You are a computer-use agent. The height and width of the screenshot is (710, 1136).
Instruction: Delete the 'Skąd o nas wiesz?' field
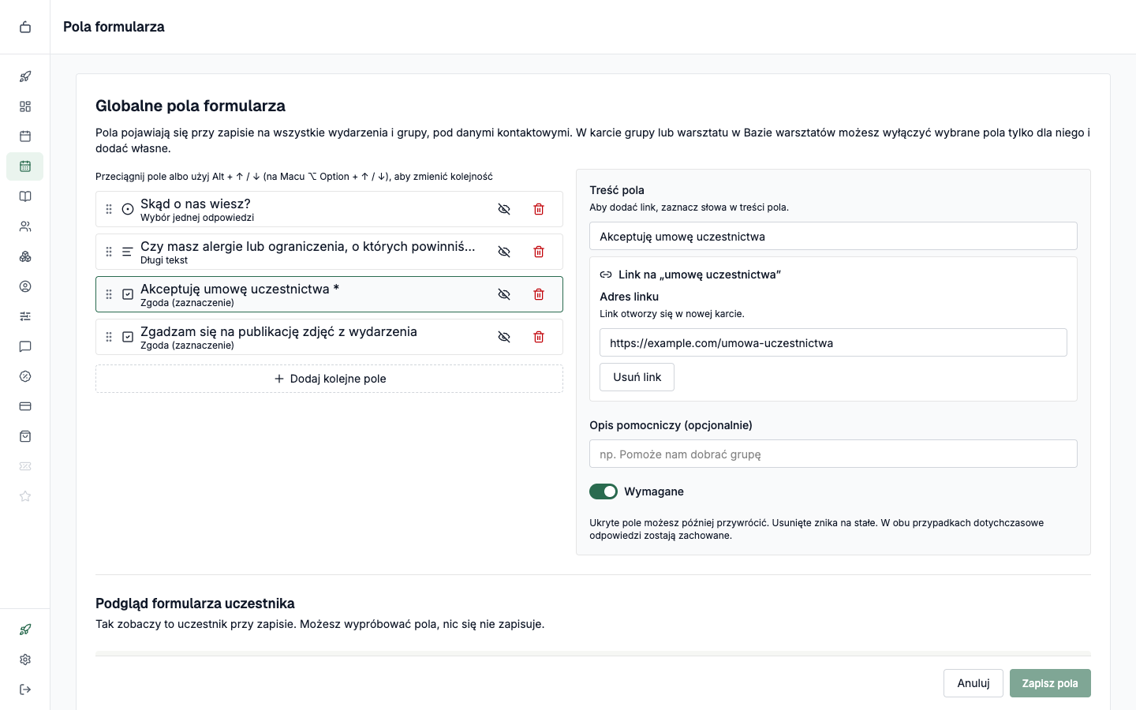[539, 209]
